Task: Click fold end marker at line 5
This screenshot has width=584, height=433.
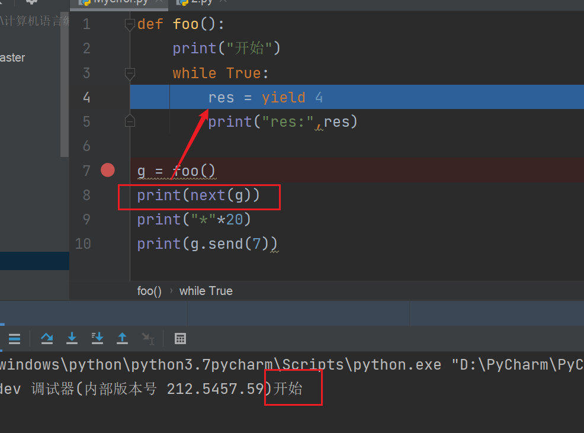Action: [130, 121]
